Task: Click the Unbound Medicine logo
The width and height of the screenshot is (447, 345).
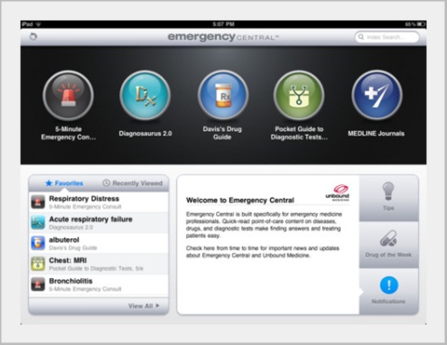Action: [x=337, y=192]
